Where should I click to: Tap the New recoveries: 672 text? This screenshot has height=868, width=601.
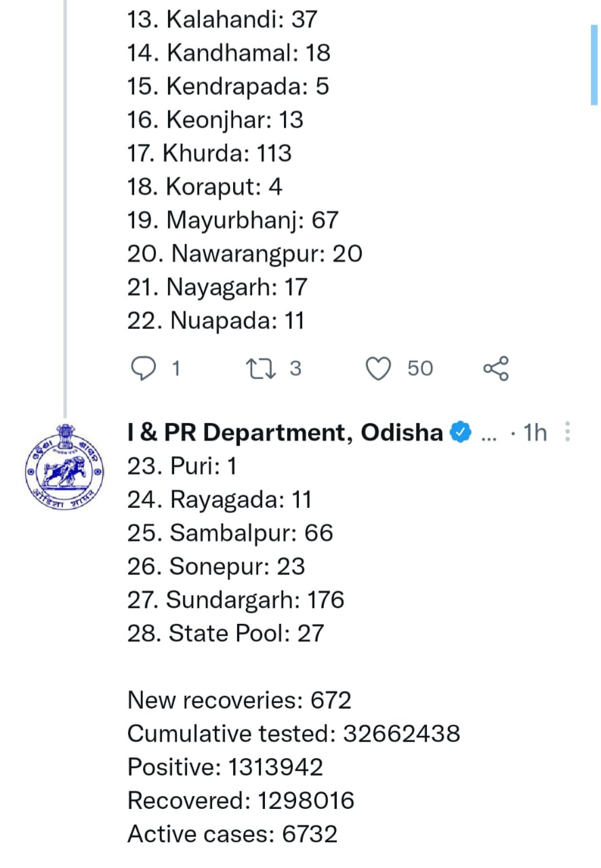pyautogui.click(x=239, y=700)
